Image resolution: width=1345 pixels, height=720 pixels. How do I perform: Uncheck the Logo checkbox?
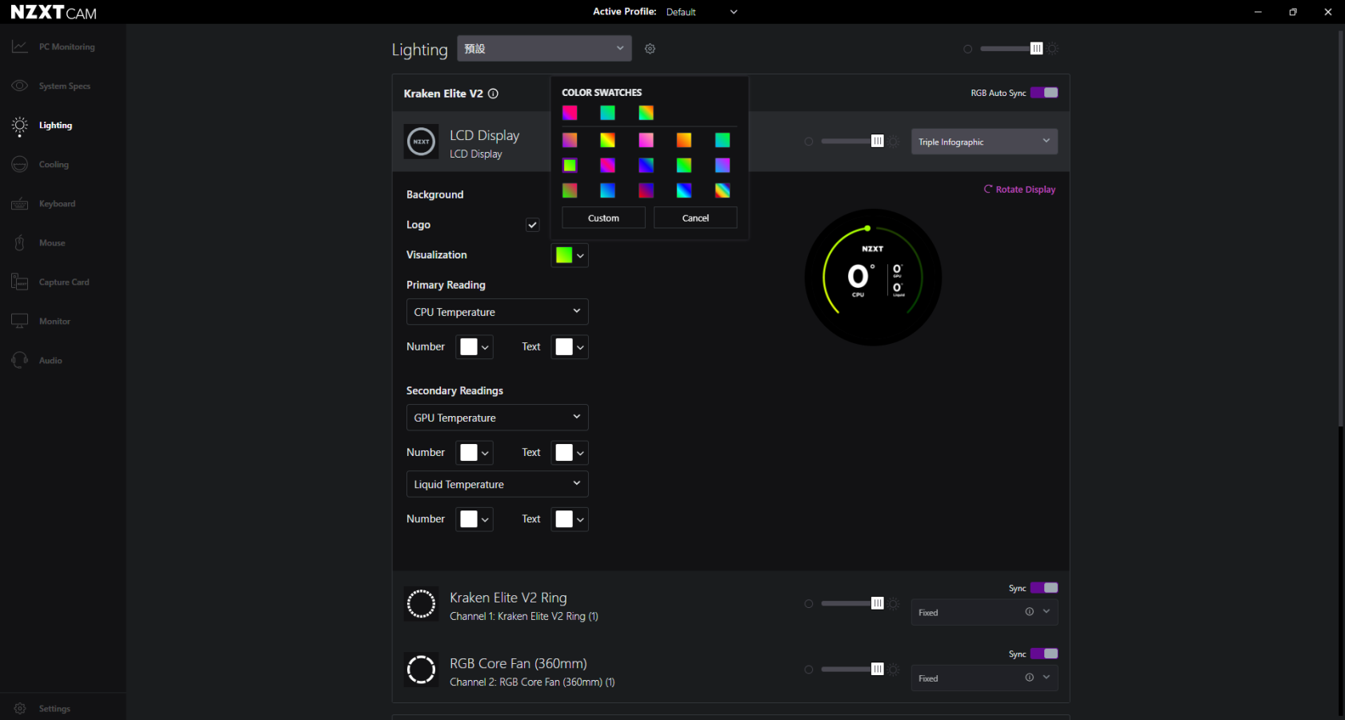point(532,225)
